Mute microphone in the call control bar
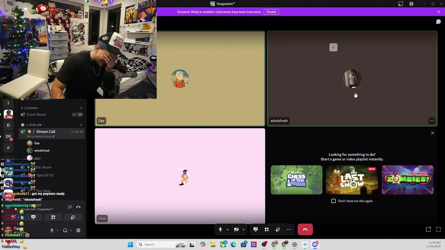Viewport: 445px width, 250px height. pos(220,230)
